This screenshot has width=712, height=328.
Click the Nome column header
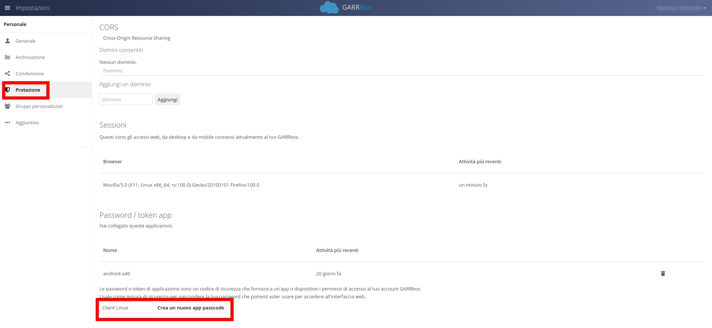pyautogui.click(x=110, y=250)
